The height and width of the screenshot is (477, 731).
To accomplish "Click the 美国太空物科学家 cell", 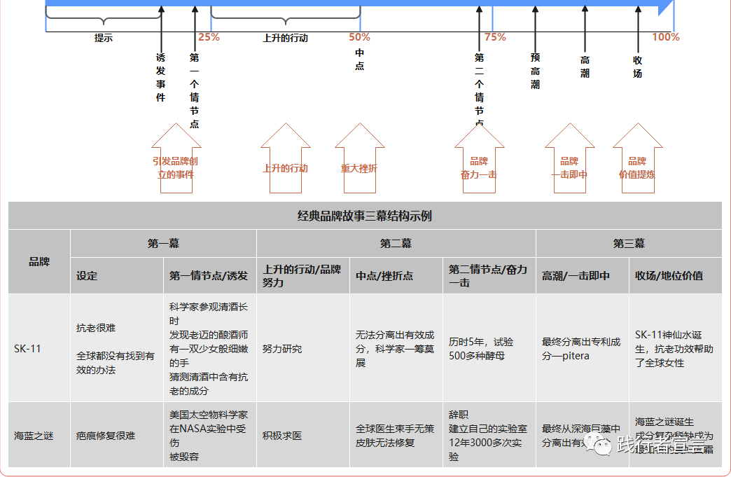I will (210, 435).
